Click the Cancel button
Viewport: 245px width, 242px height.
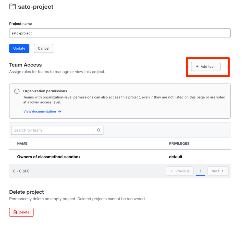click(x=44, y=48)
